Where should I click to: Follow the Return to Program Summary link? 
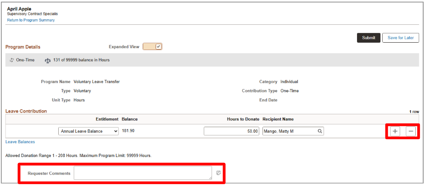(31, 20)
